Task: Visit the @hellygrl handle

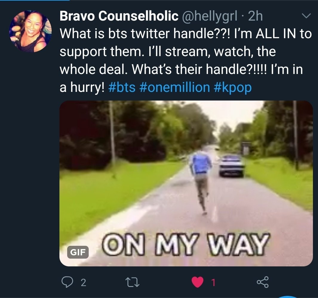Action: pyautogui.click(x=210, y=16)
